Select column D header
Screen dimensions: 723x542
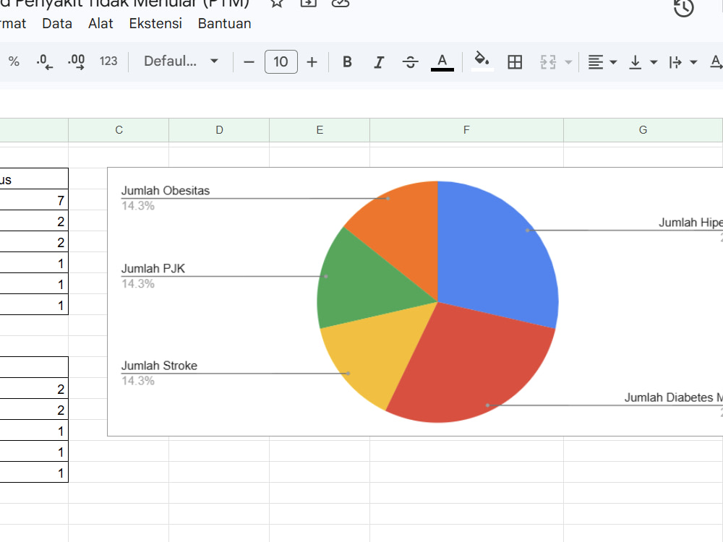pyautogui.click(x=220, y=130)
